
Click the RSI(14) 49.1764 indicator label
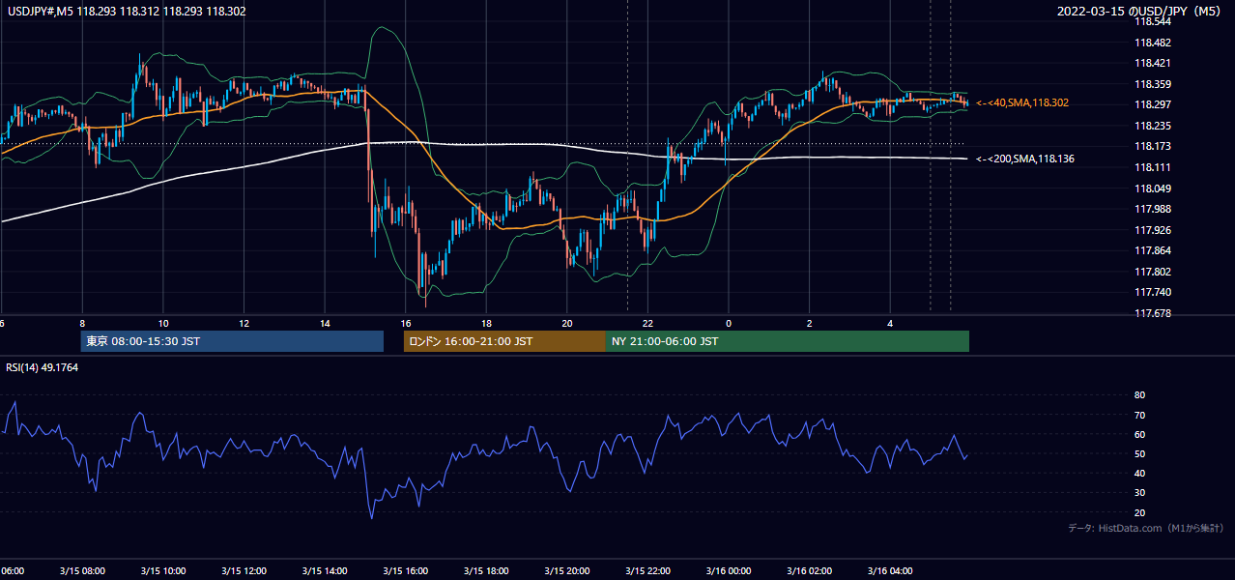click(42, 367)
